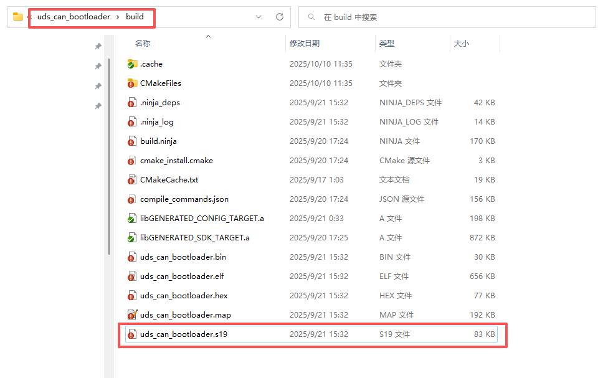The height and width of the screenshot is (378, 603).
Task: Click the uds_can_bootloader.s19 file icon
Action: (131, 334)
